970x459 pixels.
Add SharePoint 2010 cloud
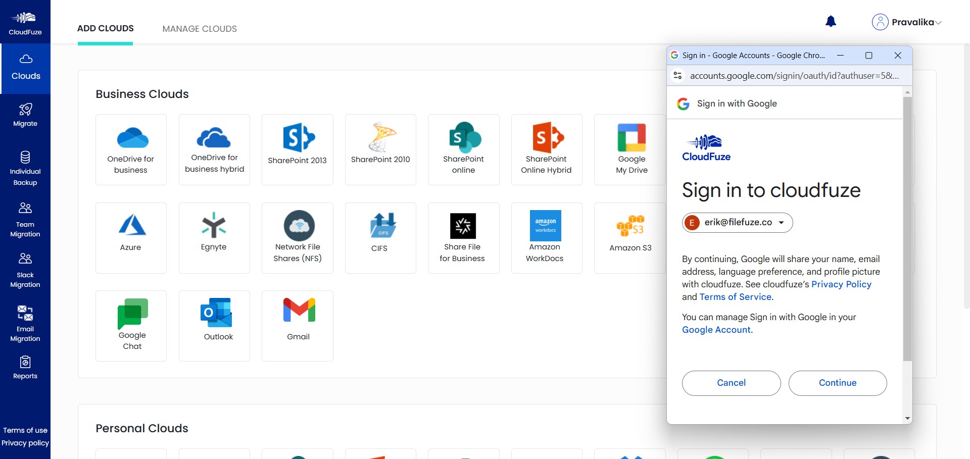pos(380,149)
